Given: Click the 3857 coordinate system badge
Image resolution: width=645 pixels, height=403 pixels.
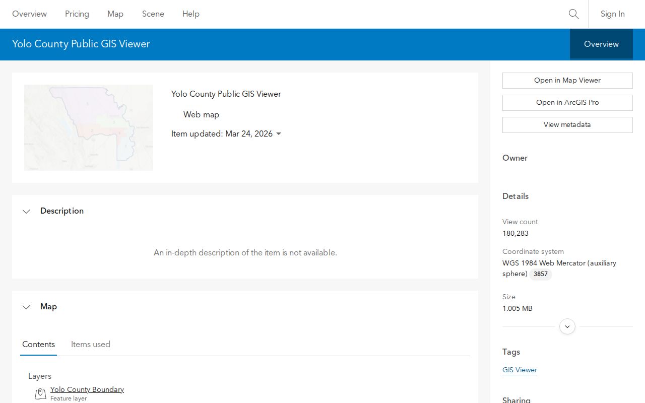Looking at the screenshot, I should 541,274.
